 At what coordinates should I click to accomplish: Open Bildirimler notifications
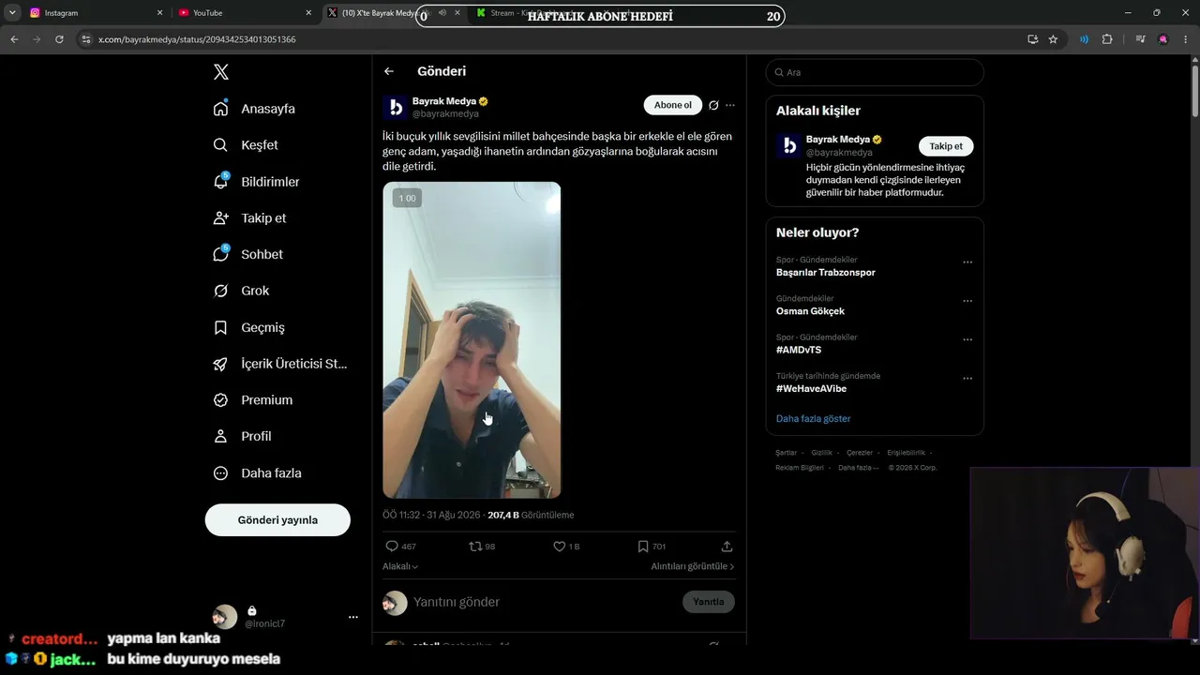[x=256, y=182]
